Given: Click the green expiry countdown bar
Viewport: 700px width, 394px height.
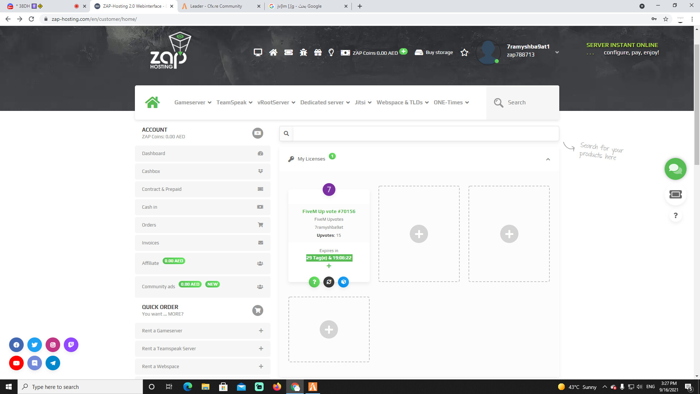Looking at the screenshot, I should tap(328, 258).
